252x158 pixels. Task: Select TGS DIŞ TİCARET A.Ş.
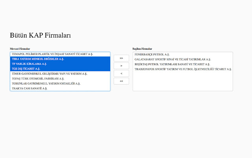pos(60,69)
